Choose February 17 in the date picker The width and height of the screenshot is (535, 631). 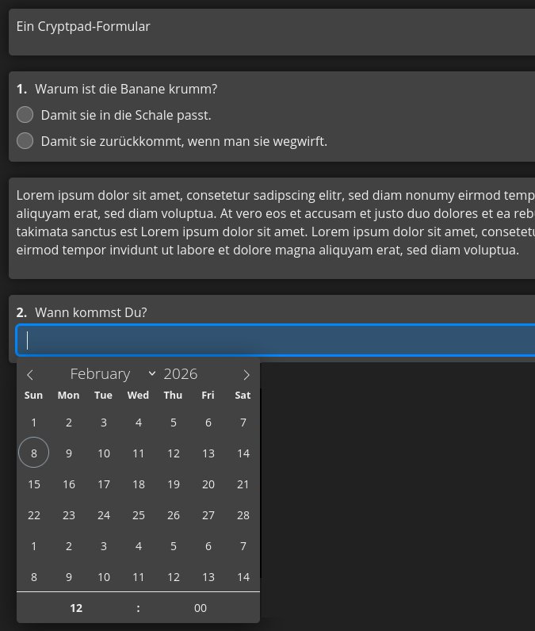coord(104,484)
